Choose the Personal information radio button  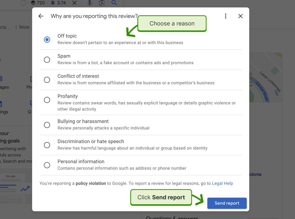tap(47, 165)
